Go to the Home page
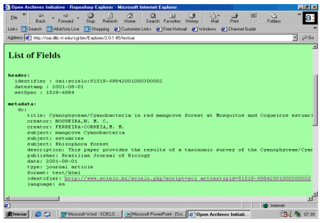Image resolution: width=322 pixels, height=223 pixels. (130, 18)
